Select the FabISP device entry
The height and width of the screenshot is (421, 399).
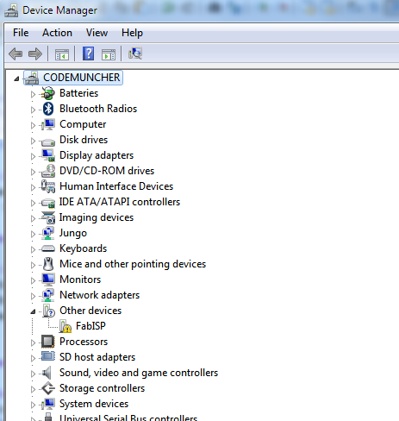pos(90,326)
